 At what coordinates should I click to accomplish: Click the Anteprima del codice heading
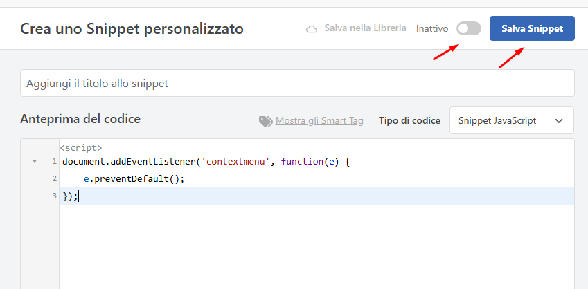80,119
